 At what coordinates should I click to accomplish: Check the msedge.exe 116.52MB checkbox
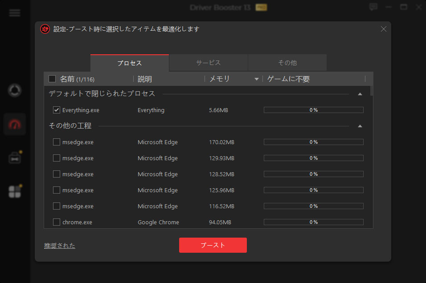pyautogui.click(x=57, y=206)
